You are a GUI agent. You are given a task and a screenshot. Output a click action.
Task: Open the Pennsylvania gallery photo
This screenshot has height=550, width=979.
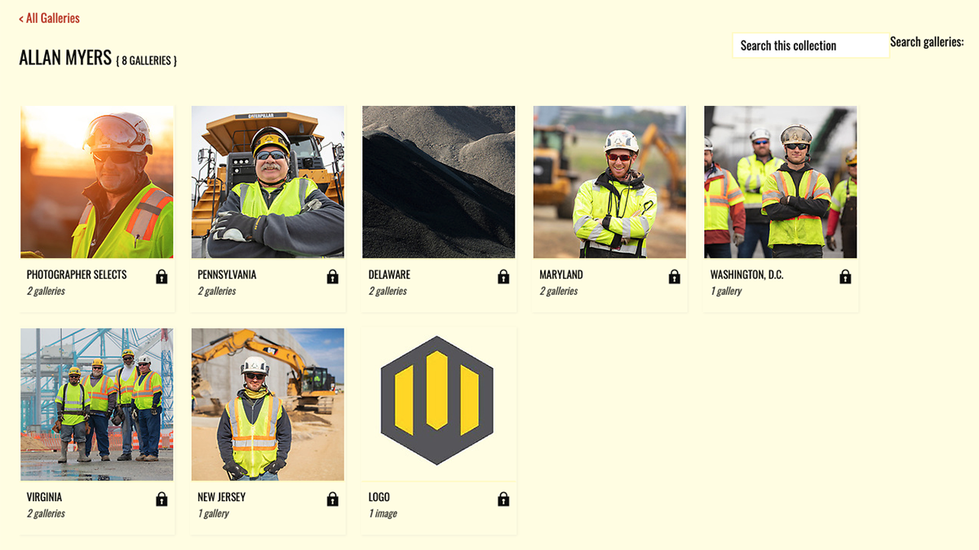click(x=268, y=182)
